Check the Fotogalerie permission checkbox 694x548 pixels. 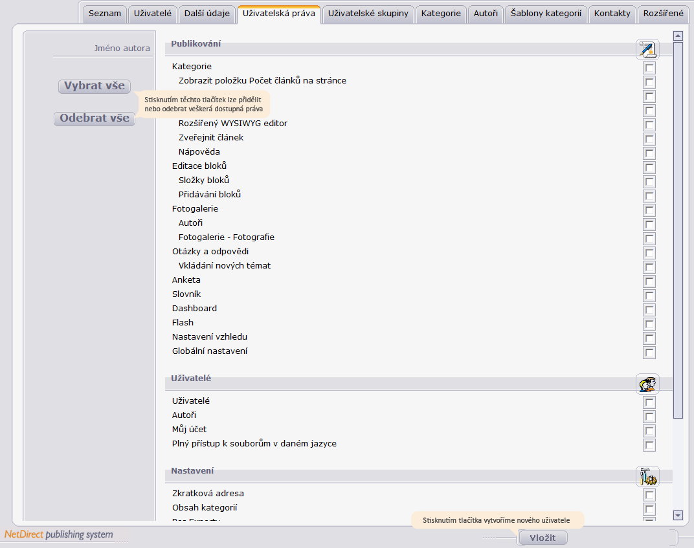(649, 210)
